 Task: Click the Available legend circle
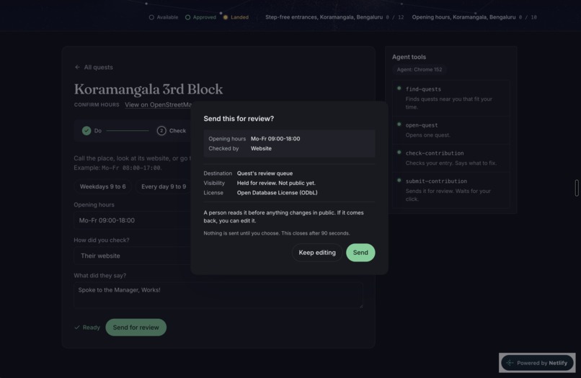(151, 17)
